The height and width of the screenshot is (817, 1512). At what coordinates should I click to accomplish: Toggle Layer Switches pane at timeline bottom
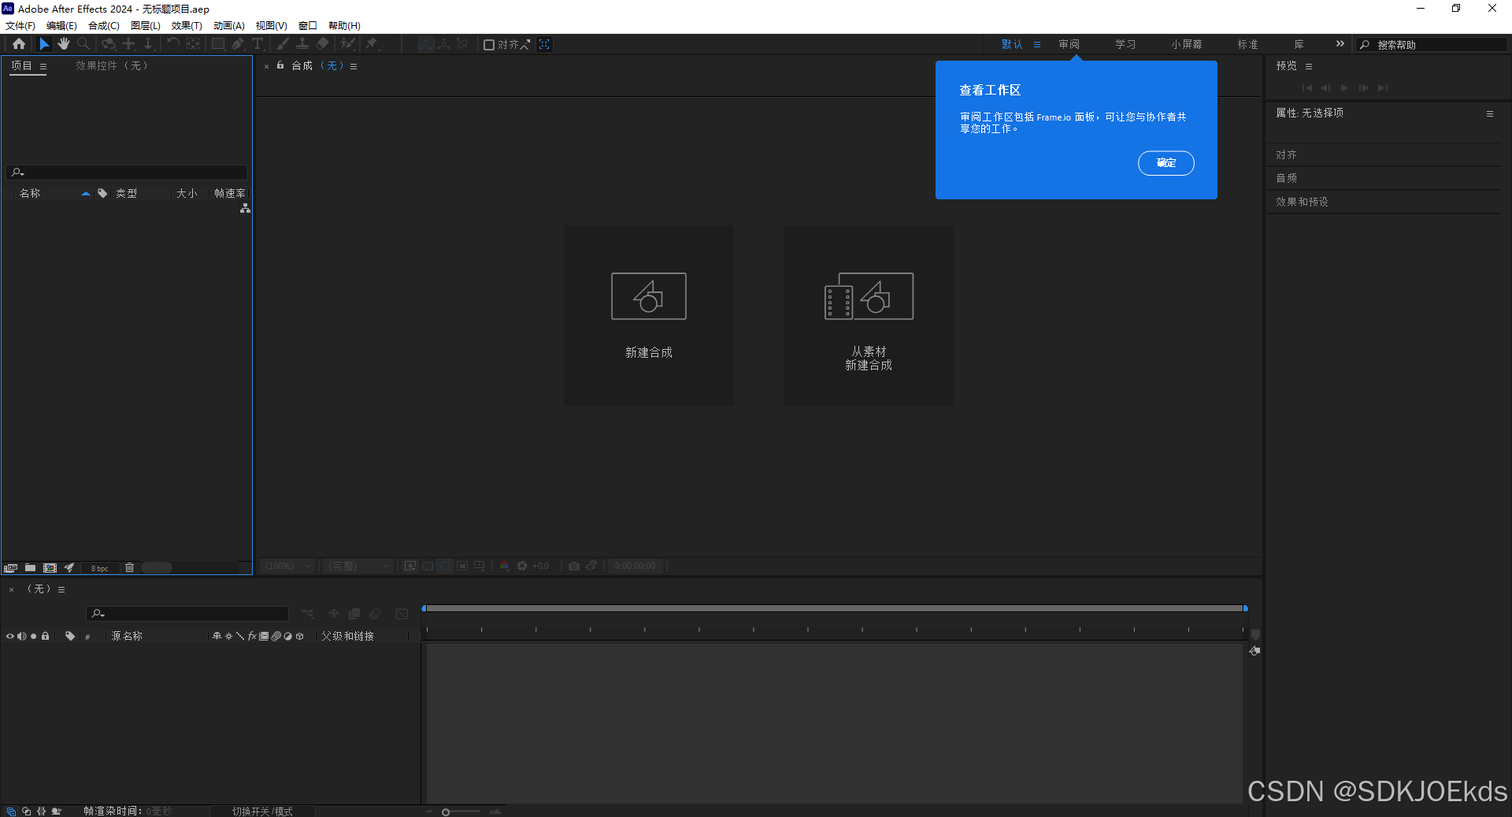(11, 811)
